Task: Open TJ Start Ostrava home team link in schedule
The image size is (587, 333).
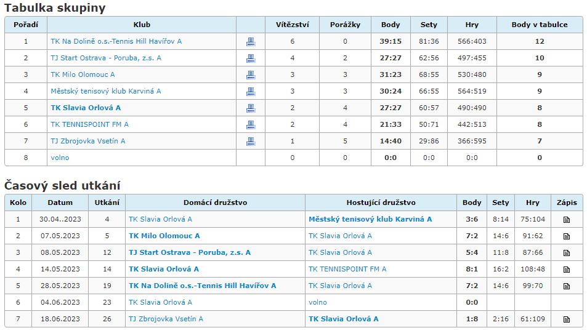Action: 190,252
